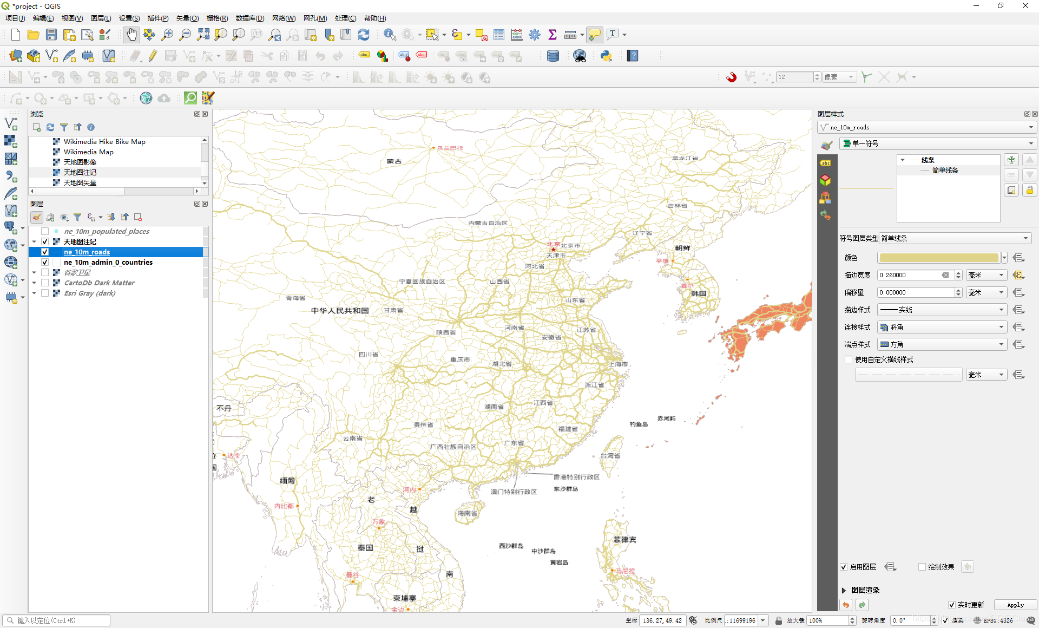This screenshot has height=628, width=1039.
Task: Click the Refresh map canvas icon
Action: 364,35
